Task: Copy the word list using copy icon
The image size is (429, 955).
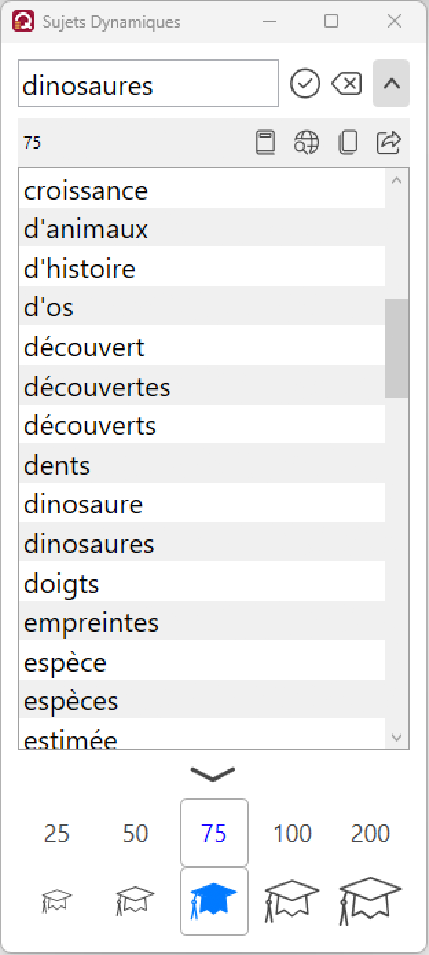Action: [348, 142]
